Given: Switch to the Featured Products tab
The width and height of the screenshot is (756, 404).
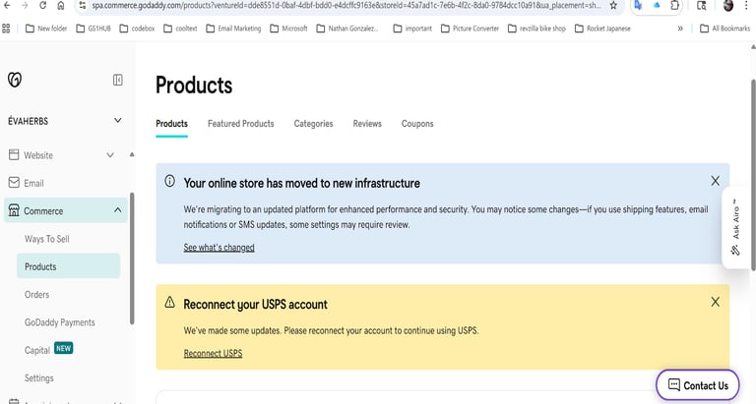Looking at the screenshot, I should (x=240, y=124).
